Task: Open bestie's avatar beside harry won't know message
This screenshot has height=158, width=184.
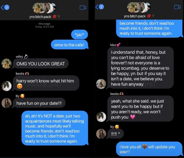Action: pos(6,86)
